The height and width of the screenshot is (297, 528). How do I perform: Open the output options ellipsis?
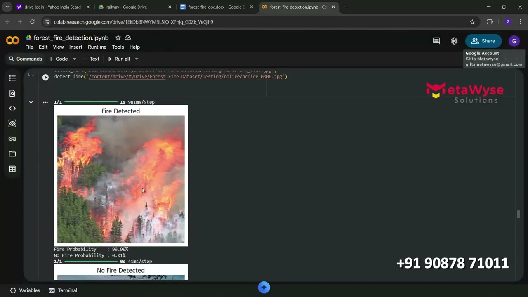(45, 102)
